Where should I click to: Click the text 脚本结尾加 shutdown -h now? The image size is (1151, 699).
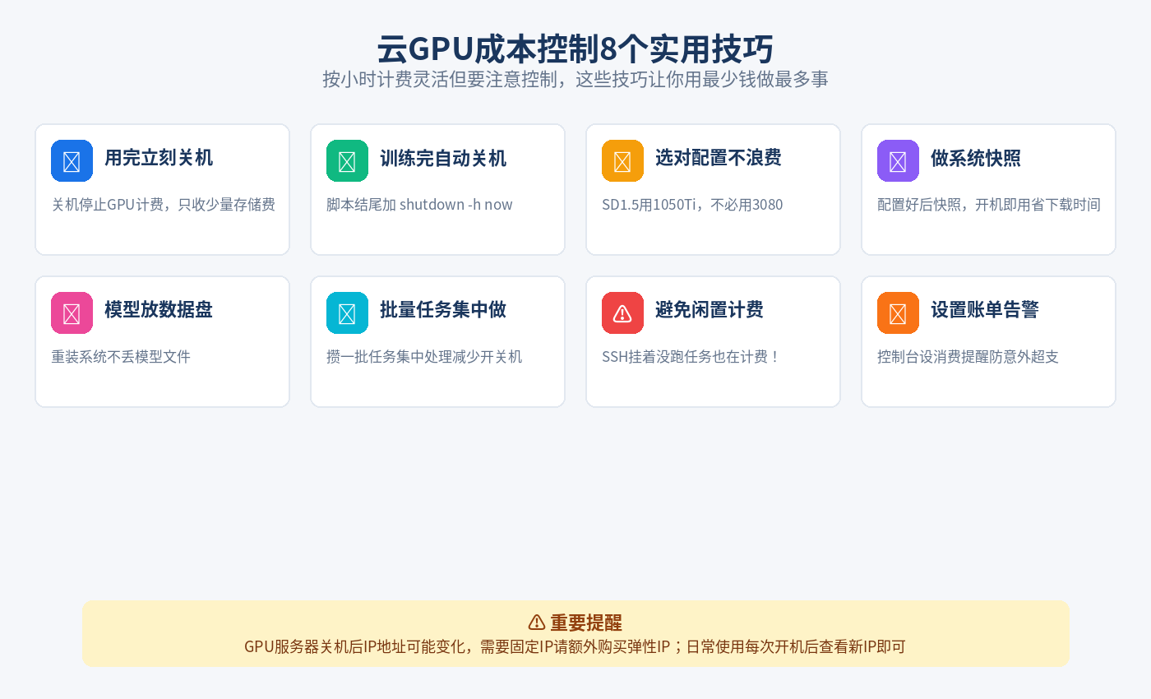tap(419, 205)
